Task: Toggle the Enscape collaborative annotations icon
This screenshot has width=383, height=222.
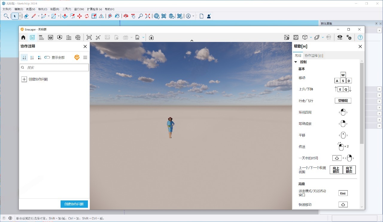Action: click(32, 37)
